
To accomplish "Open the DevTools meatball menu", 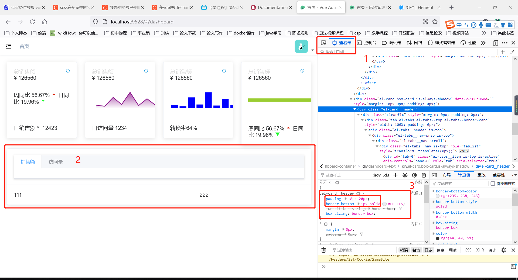I will [505, 43].
